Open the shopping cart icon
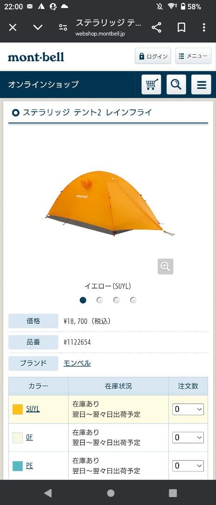Image resolution: width=216 pixels, height=505 pixels. (151, 85)
